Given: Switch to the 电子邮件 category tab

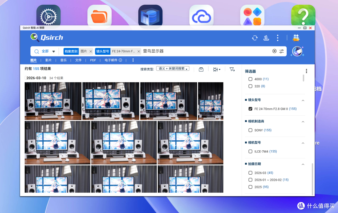Looking at the screenshot, I should pyautogui.click(x=111, y=60).
